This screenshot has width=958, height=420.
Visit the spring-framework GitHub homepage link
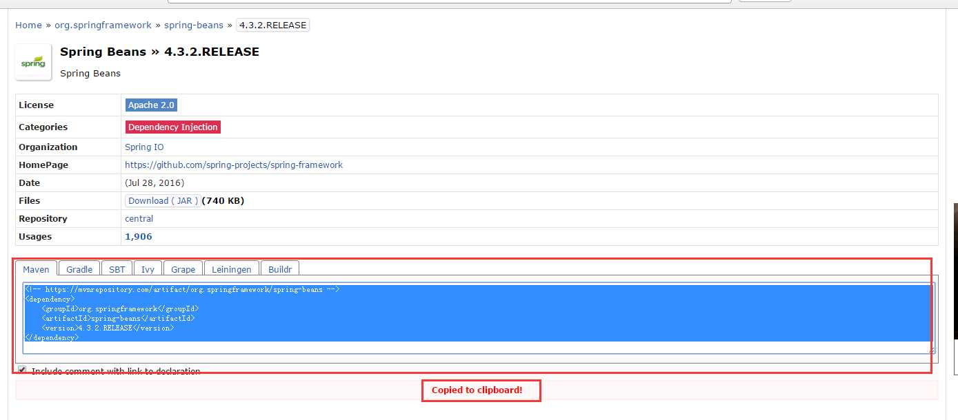click(234, 165)
